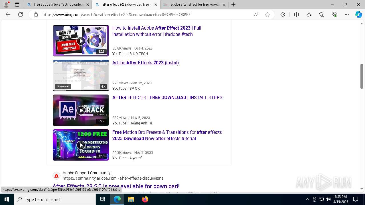Open 'How to Install Adobe After Effect 2023' link
The height and width of the screenshot is (205, 365).
click(157, 31)
